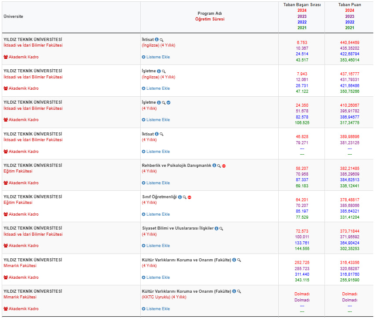
Task: Click red restriction icon beside Sınıf Öğretmenliği
Action: pos(189,197)
